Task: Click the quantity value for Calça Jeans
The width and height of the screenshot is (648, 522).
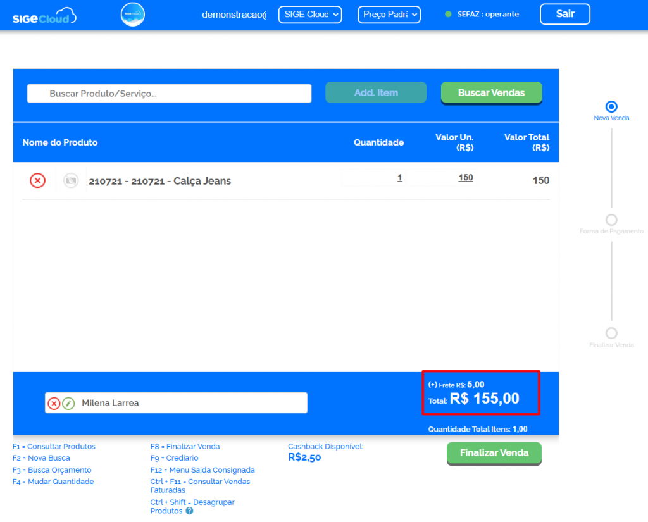Action: pyautogui.click(x=399, y=178)
